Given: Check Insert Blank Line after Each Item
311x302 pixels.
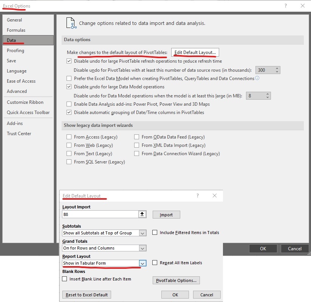Looking at the screenshot, I should pyautogui.click(x=65, y=279).
